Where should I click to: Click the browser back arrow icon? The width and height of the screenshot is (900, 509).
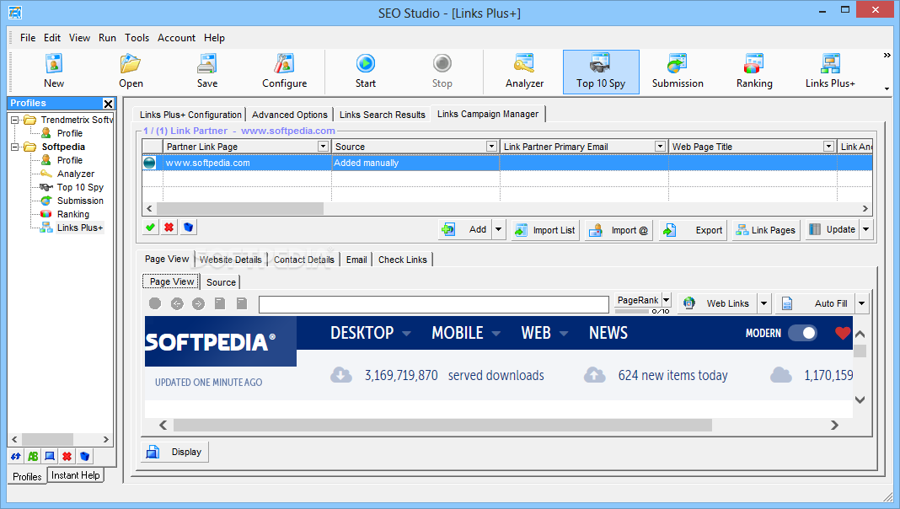click(177, 303)
